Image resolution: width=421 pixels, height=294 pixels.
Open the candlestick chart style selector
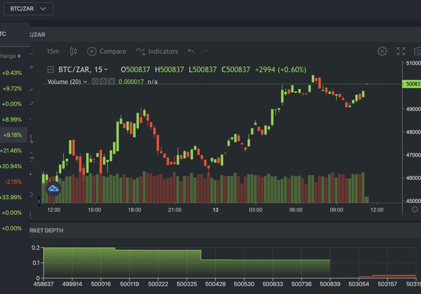[x=73, y=52]
